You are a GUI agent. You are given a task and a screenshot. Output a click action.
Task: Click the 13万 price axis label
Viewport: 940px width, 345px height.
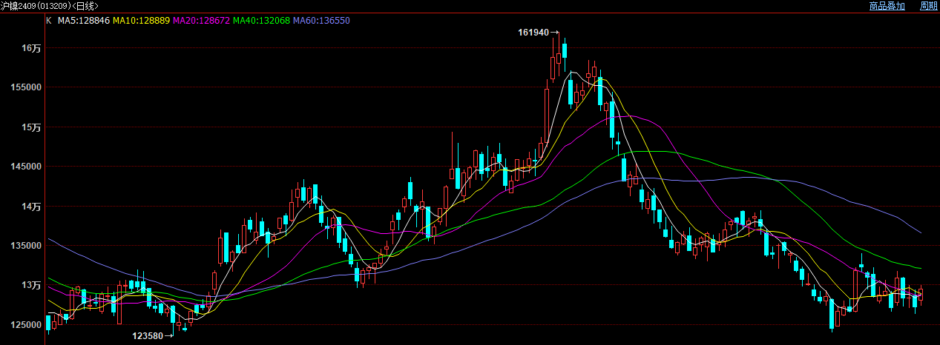click(31, 286)
